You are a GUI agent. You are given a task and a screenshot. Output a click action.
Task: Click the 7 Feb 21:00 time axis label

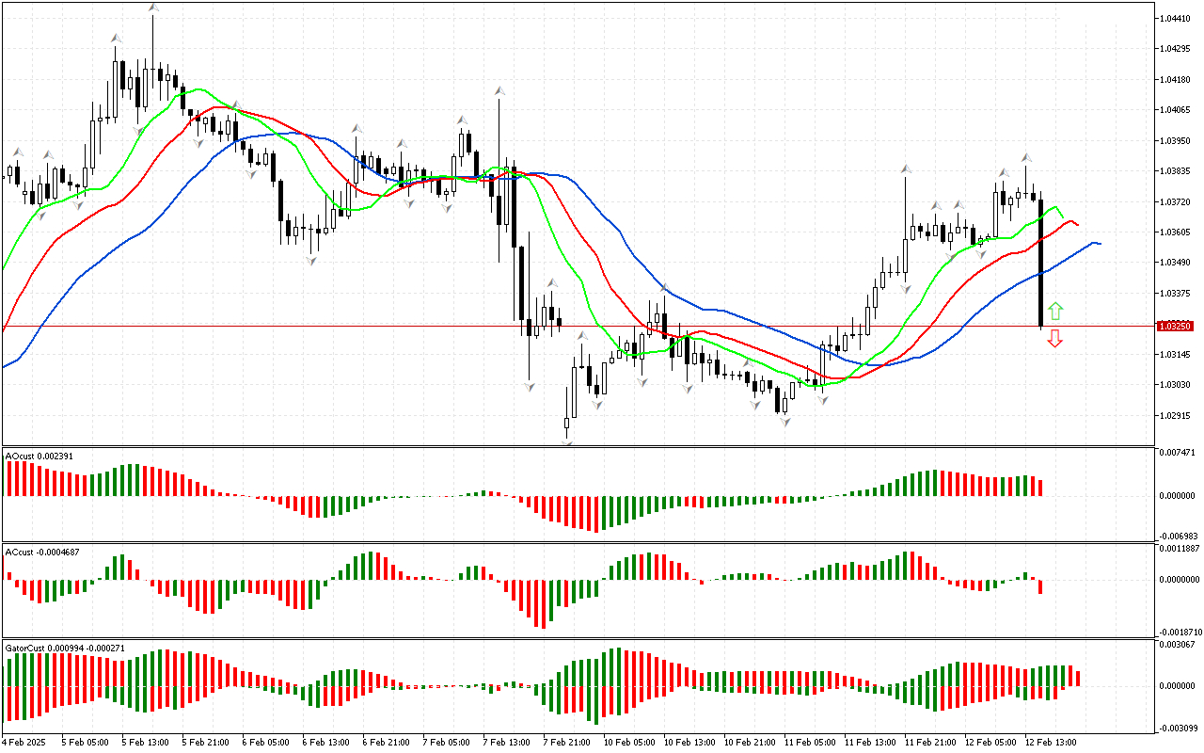point(567,743)
